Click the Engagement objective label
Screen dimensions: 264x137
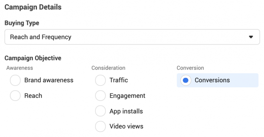[127, 96]
